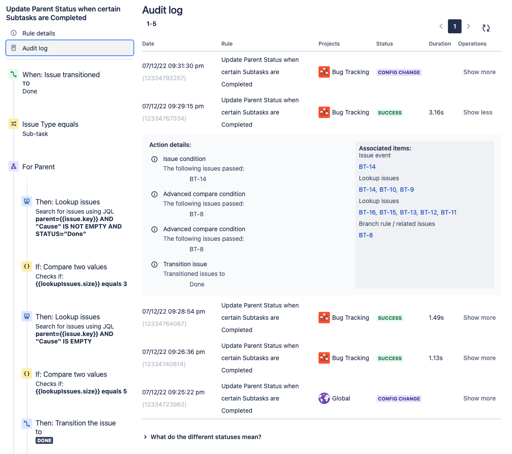Screen dimensions: 512x454
Task: Show more details for the 09:28:54 run
Action: (479, 317)
